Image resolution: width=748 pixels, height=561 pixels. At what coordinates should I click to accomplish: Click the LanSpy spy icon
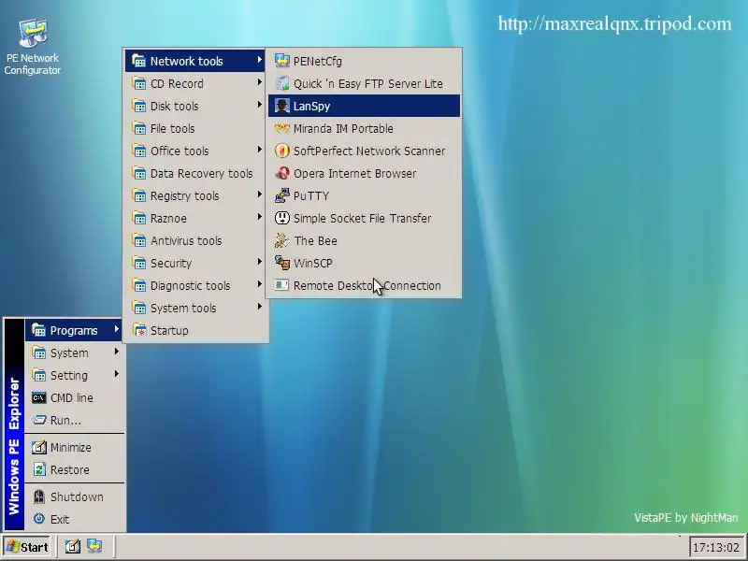282,106
